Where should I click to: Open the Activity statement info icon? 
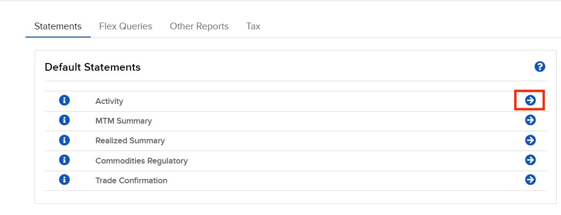(64, 101)
